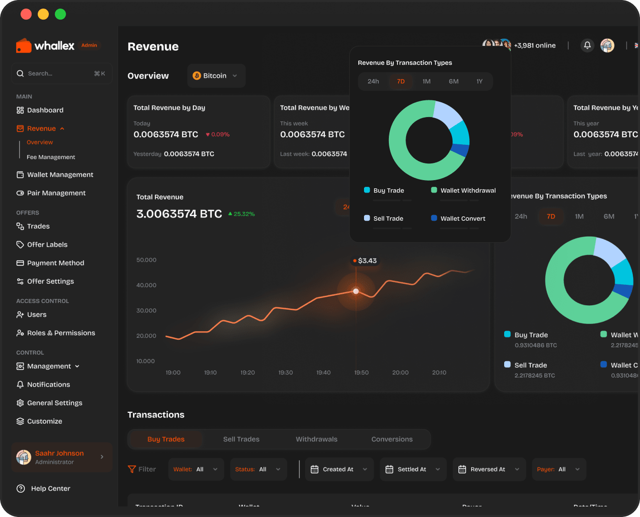
Task: Select the 1Y period in the popup
Action: pos(480,81)
